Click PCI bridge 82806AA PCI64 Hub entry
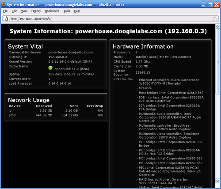Image resolution: width=221 pixels, height=189 pixels. pyautogui.click(x=169, y=152)
